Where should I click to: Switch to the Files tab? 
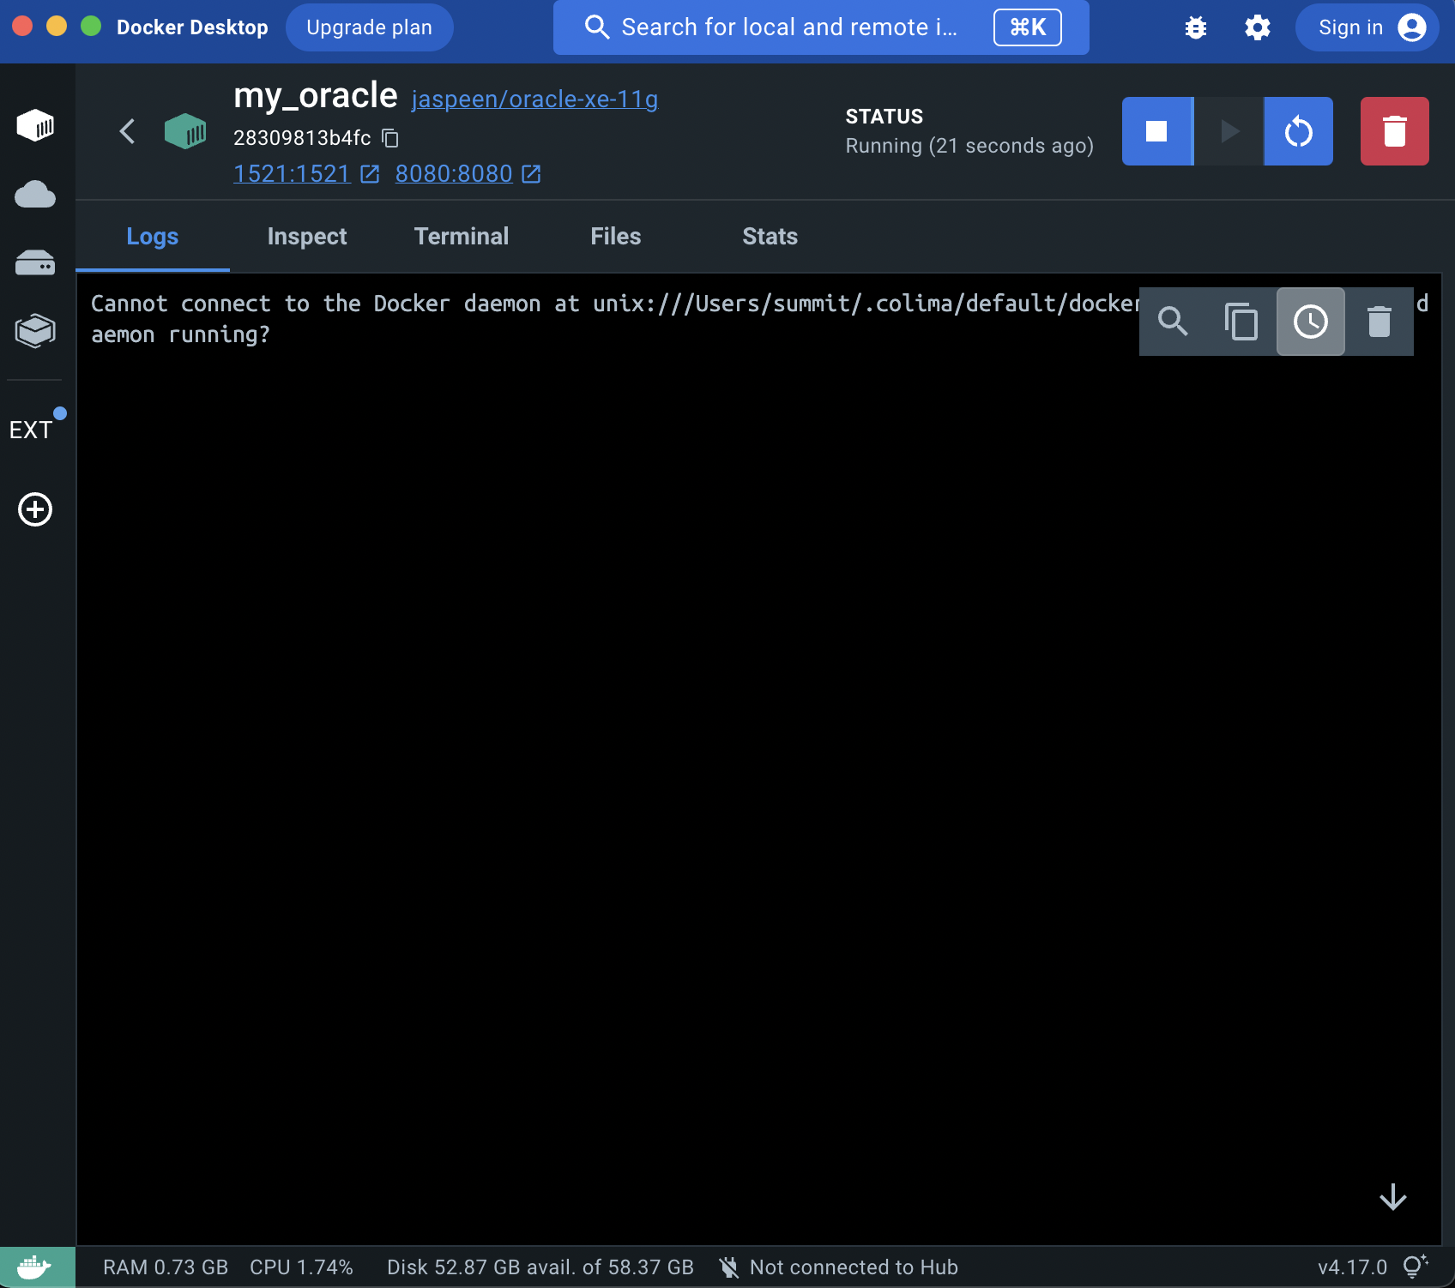tap(616, 237)
